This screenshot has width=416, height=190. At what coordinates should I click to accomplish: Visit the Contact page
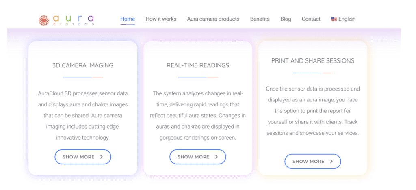[x=311, y=19]
